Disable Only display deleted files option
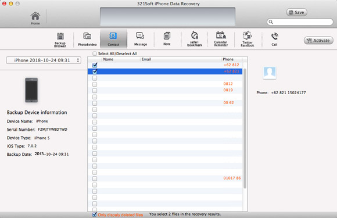The width and height of the screenshot is (337, 218). [94, 215]
